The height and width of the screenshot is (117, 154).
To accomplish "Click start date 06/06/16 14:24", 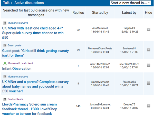I will pyautogui.click(x=100, y=108).
